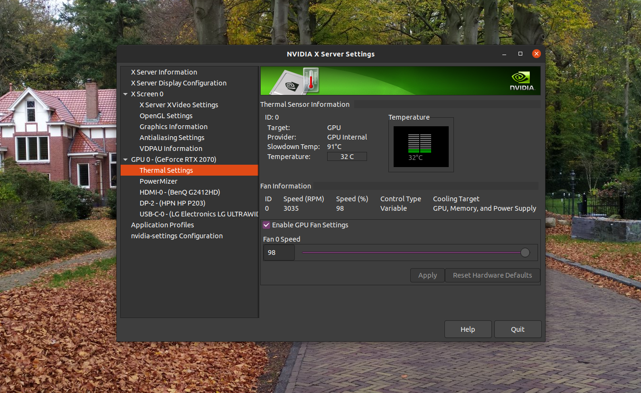The height and width of the screenshot is (393, 641).
Task: Minimize the NVIDIA settings window
Action: (504, 54)
